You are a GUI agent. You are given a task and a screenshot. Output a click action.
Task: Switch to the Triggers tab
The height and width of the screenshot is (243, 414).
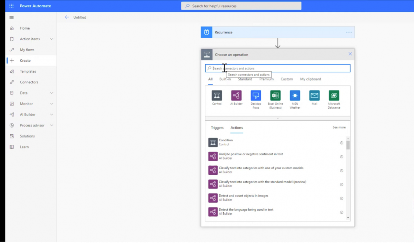(x=217, y=127)
